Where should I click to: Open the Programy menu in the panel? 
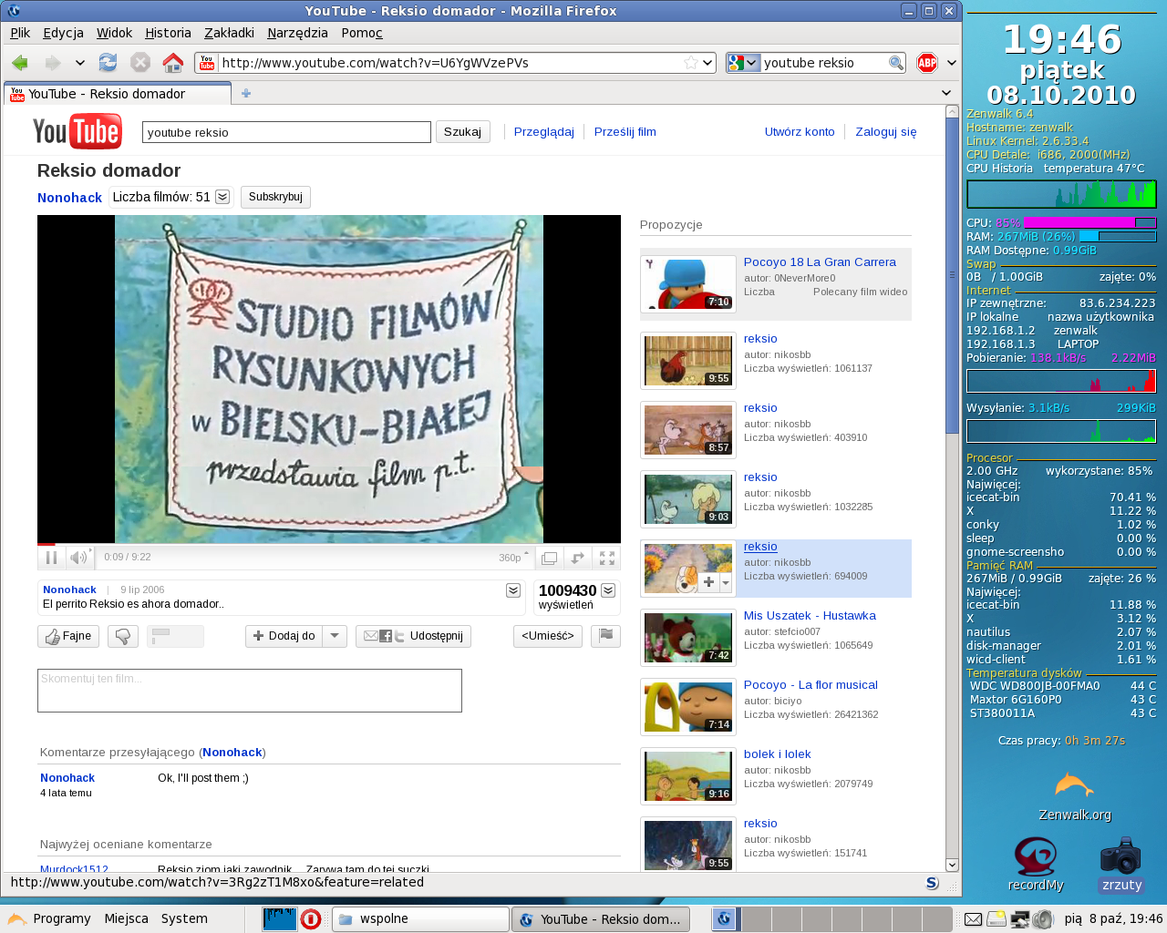click(50, 918)
